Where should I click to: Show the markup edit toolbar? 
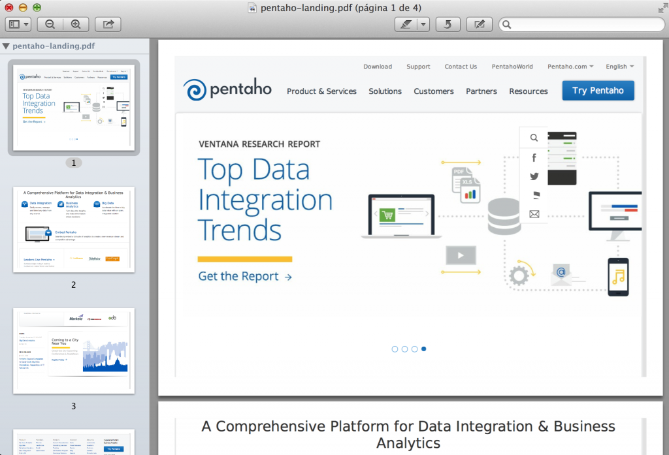(480, 24)
